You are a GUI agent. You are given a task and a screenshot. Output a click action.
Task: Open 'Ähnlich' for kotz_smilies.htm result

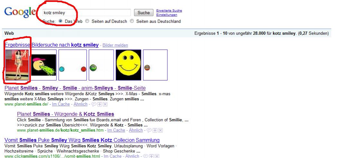pyautogui.click(x=136, y=130)
